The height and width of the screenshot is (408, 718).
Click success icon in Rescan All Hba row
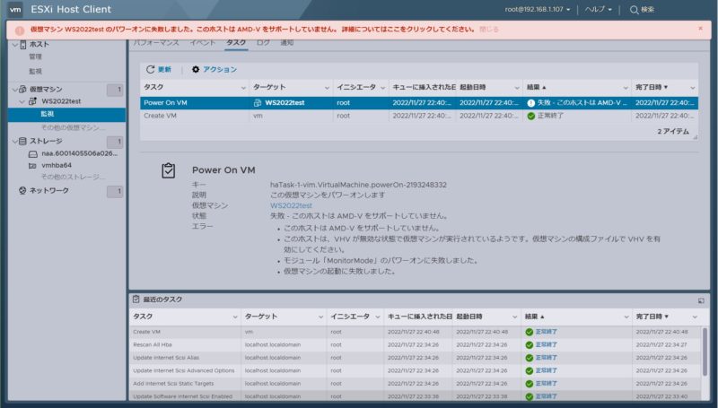530,345
